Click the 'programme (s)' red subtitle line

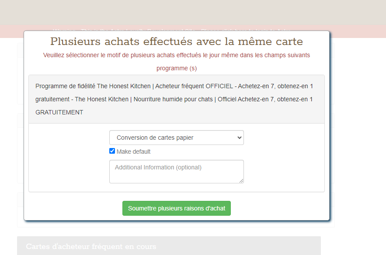tap(176, 69)
